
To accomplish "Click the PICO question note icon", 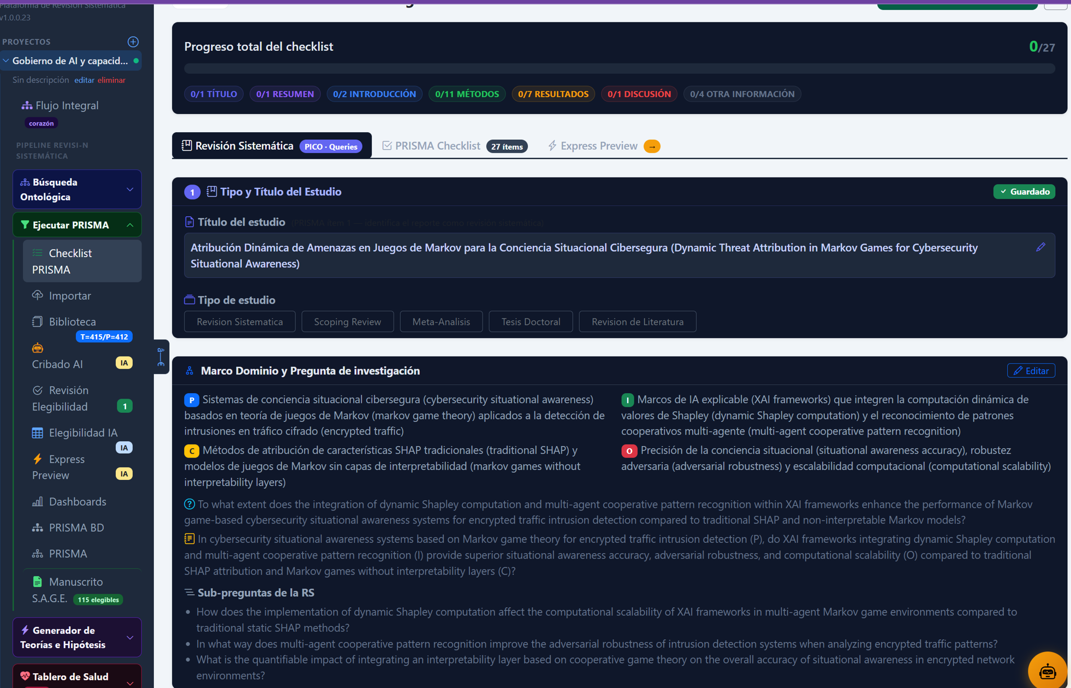I will click(189, 539).
